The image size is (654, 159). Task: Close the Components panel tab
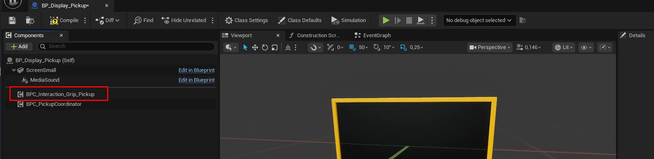coord(61,36)
